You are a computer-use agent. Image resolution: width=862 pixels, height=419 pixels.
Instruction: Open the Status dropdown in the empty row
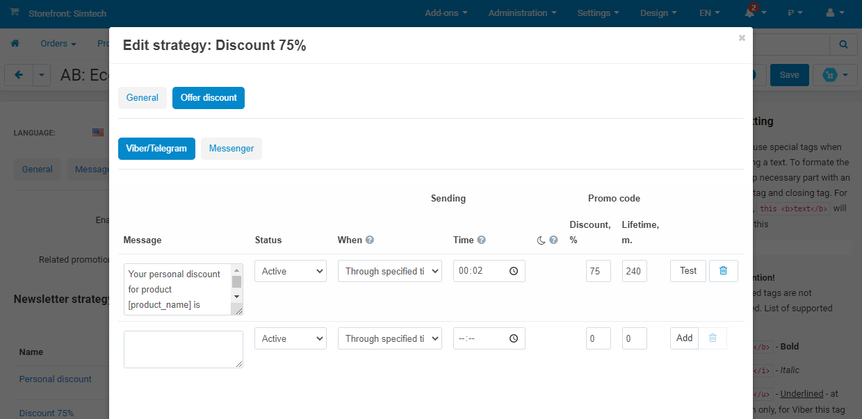click(291, 338)
